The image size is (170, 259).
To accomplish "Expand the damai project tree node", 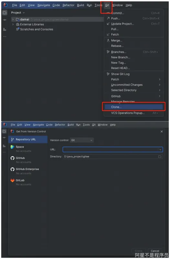I will coord(13,19).
